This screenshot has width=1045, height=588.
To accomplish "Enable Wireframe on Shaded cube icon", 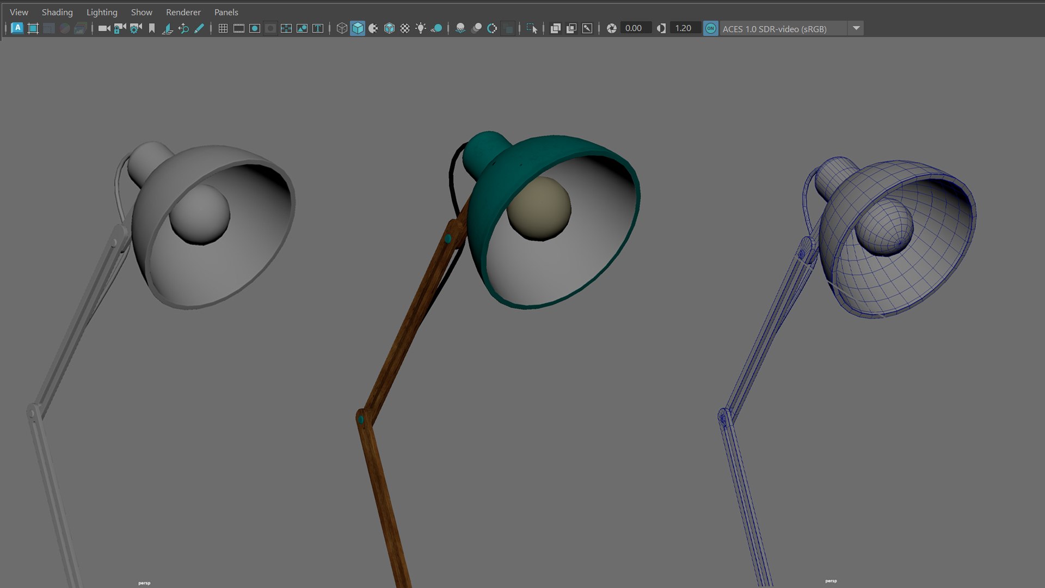I will [389, 28].
